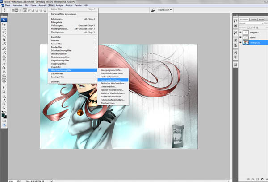268x182 pixels.
Task: Toggle lock all padlock icon
Action: click(257, 28)
